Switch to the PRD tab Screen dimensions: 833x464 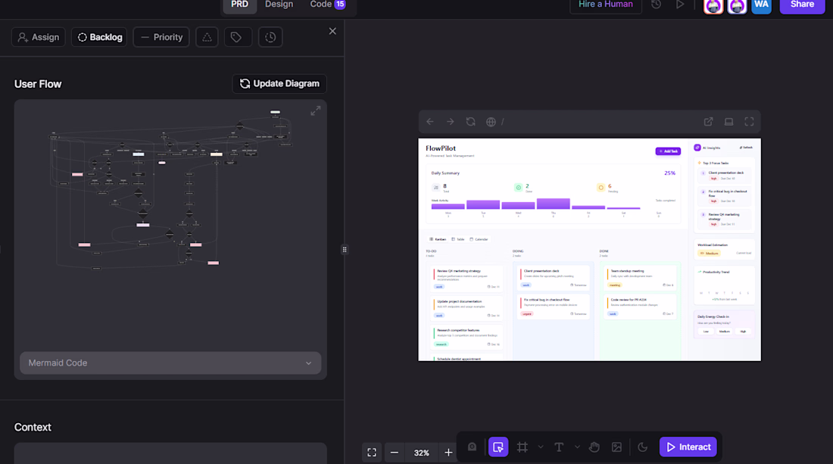(239, 5)
